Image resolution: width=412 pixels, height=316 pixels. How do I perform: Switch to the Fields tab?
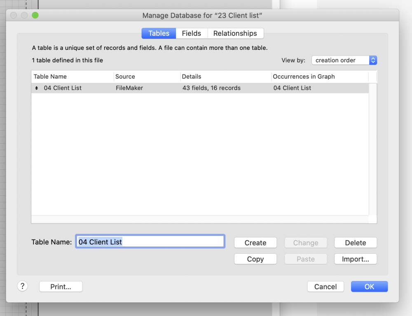[192, 33]
